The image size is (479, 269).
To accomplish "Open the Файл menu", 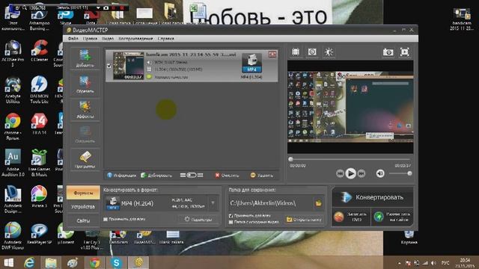I will pos(73,39).
